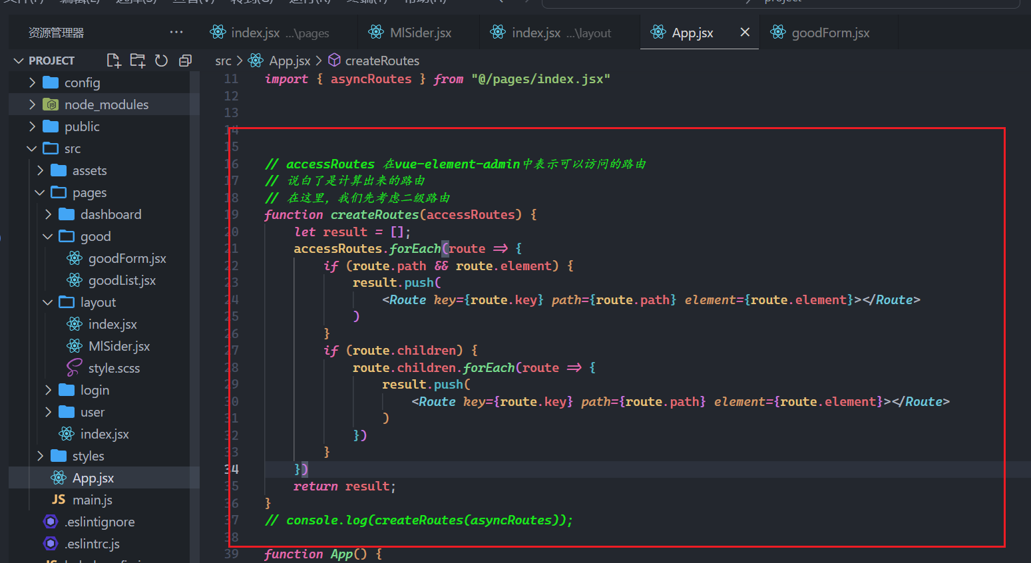Refresh the explorer with the refresh icon
The width and height of the screenshot is (1031, 563).
pos(161,61)
